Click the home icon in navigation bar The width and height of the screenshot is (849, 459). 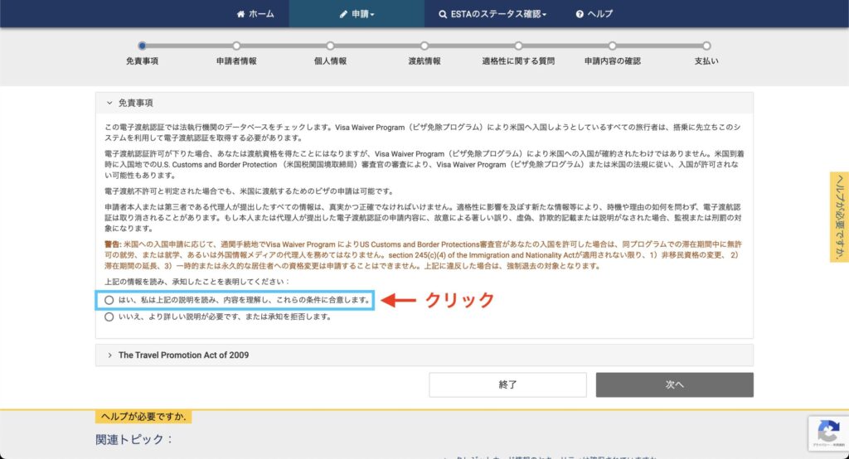click(x=241, y=14)
